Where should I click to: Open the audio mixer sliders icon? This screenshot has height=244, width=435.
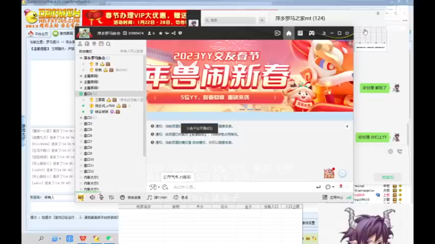coord(111,197)
